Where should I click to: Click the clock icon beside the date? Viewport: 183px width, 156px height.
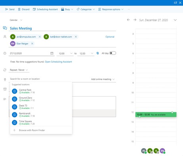pos(5,53)
